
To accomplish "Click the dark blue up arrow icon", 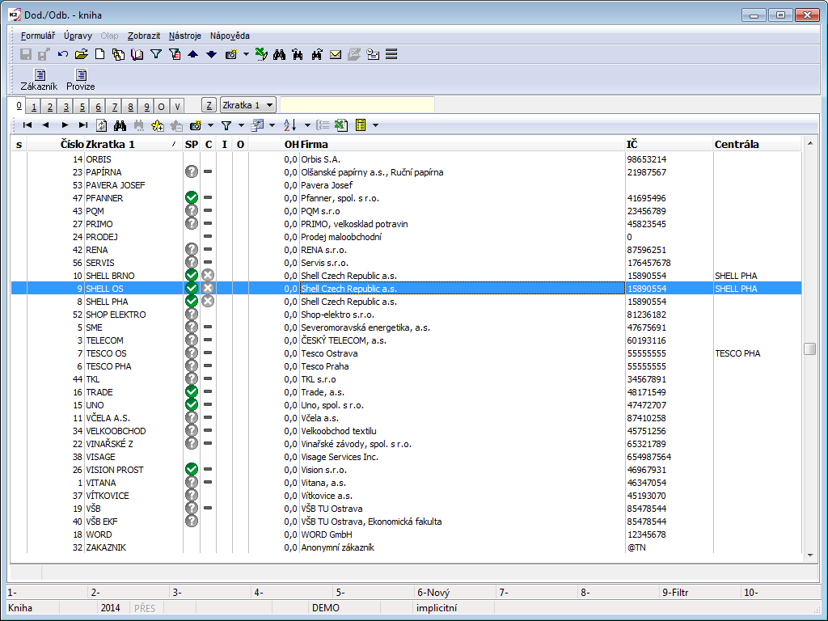I will tap(192, 55).
